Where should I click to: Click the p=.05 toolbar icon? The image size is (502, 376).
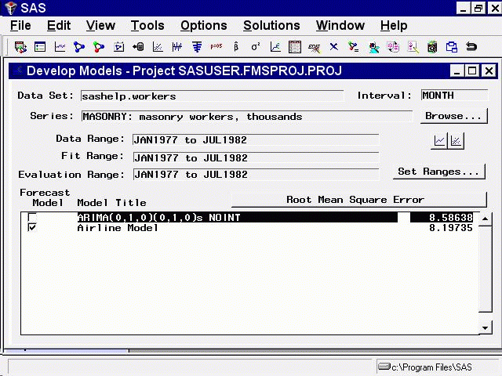click(x=216, y=47)
